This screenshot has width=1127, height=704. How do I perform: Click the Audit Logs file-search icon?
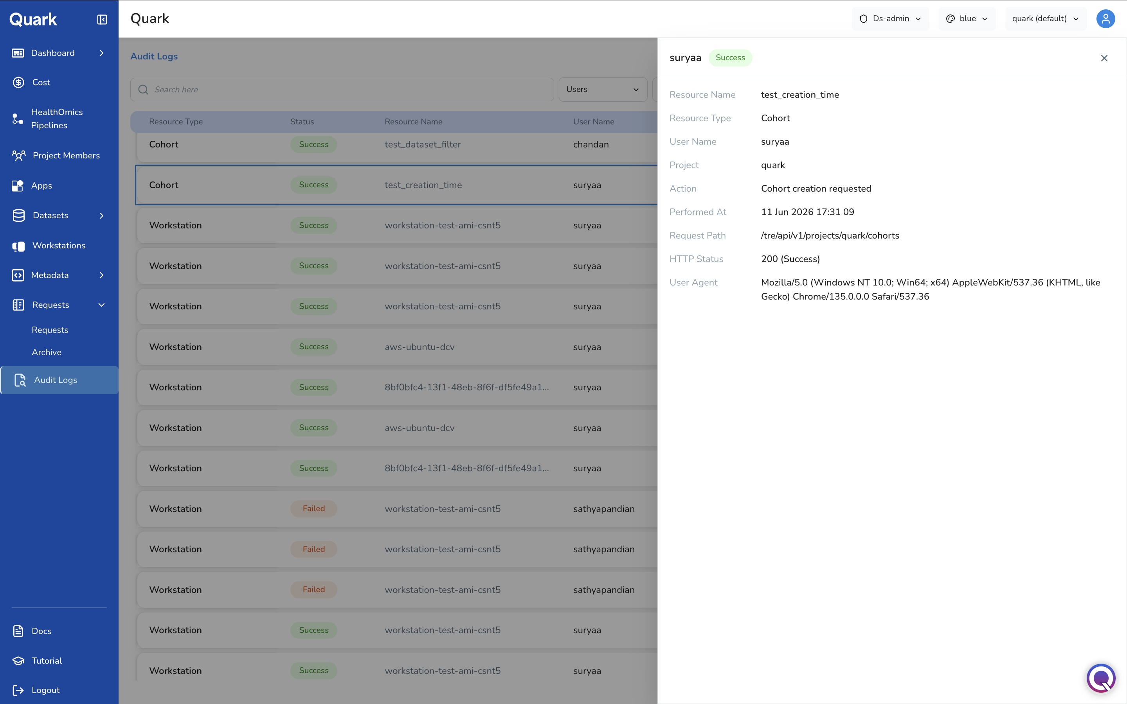click(x=20, y=380)
